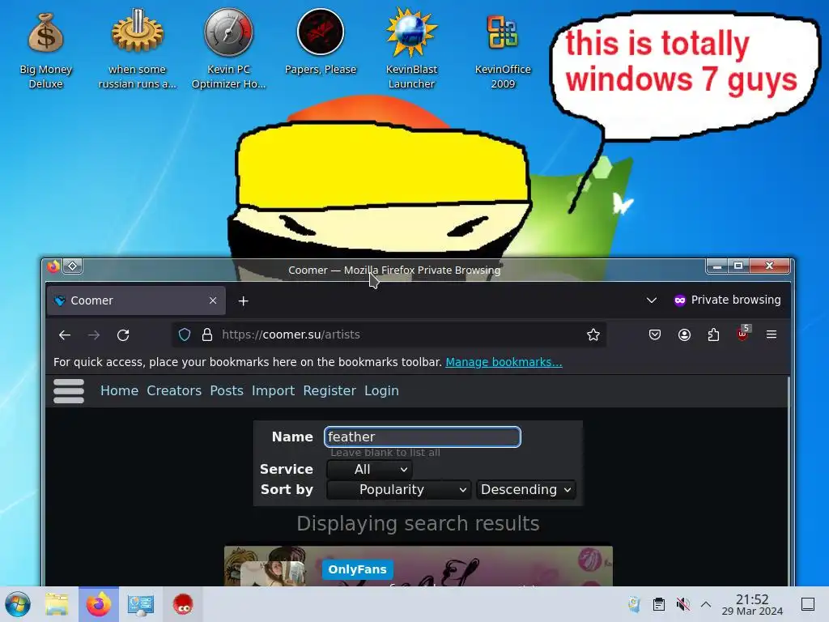The width and height of the screenshot is (829, 622).
Task: Open the OnlyFans search result card
Action: pos(419,566)
